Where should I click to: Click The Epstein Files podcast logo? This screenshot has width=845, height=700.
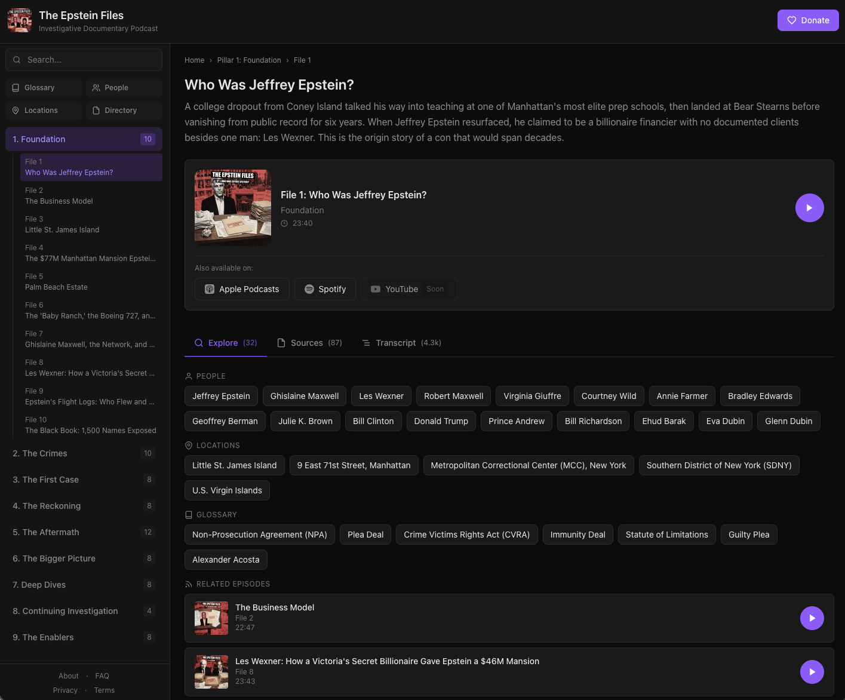point(20,20)
